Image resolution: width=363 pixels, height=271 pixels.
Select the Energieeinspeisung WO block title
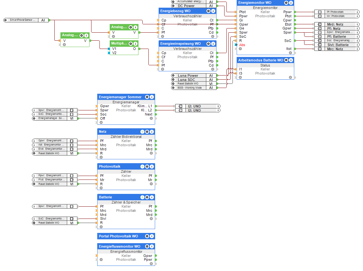[181, 44]
